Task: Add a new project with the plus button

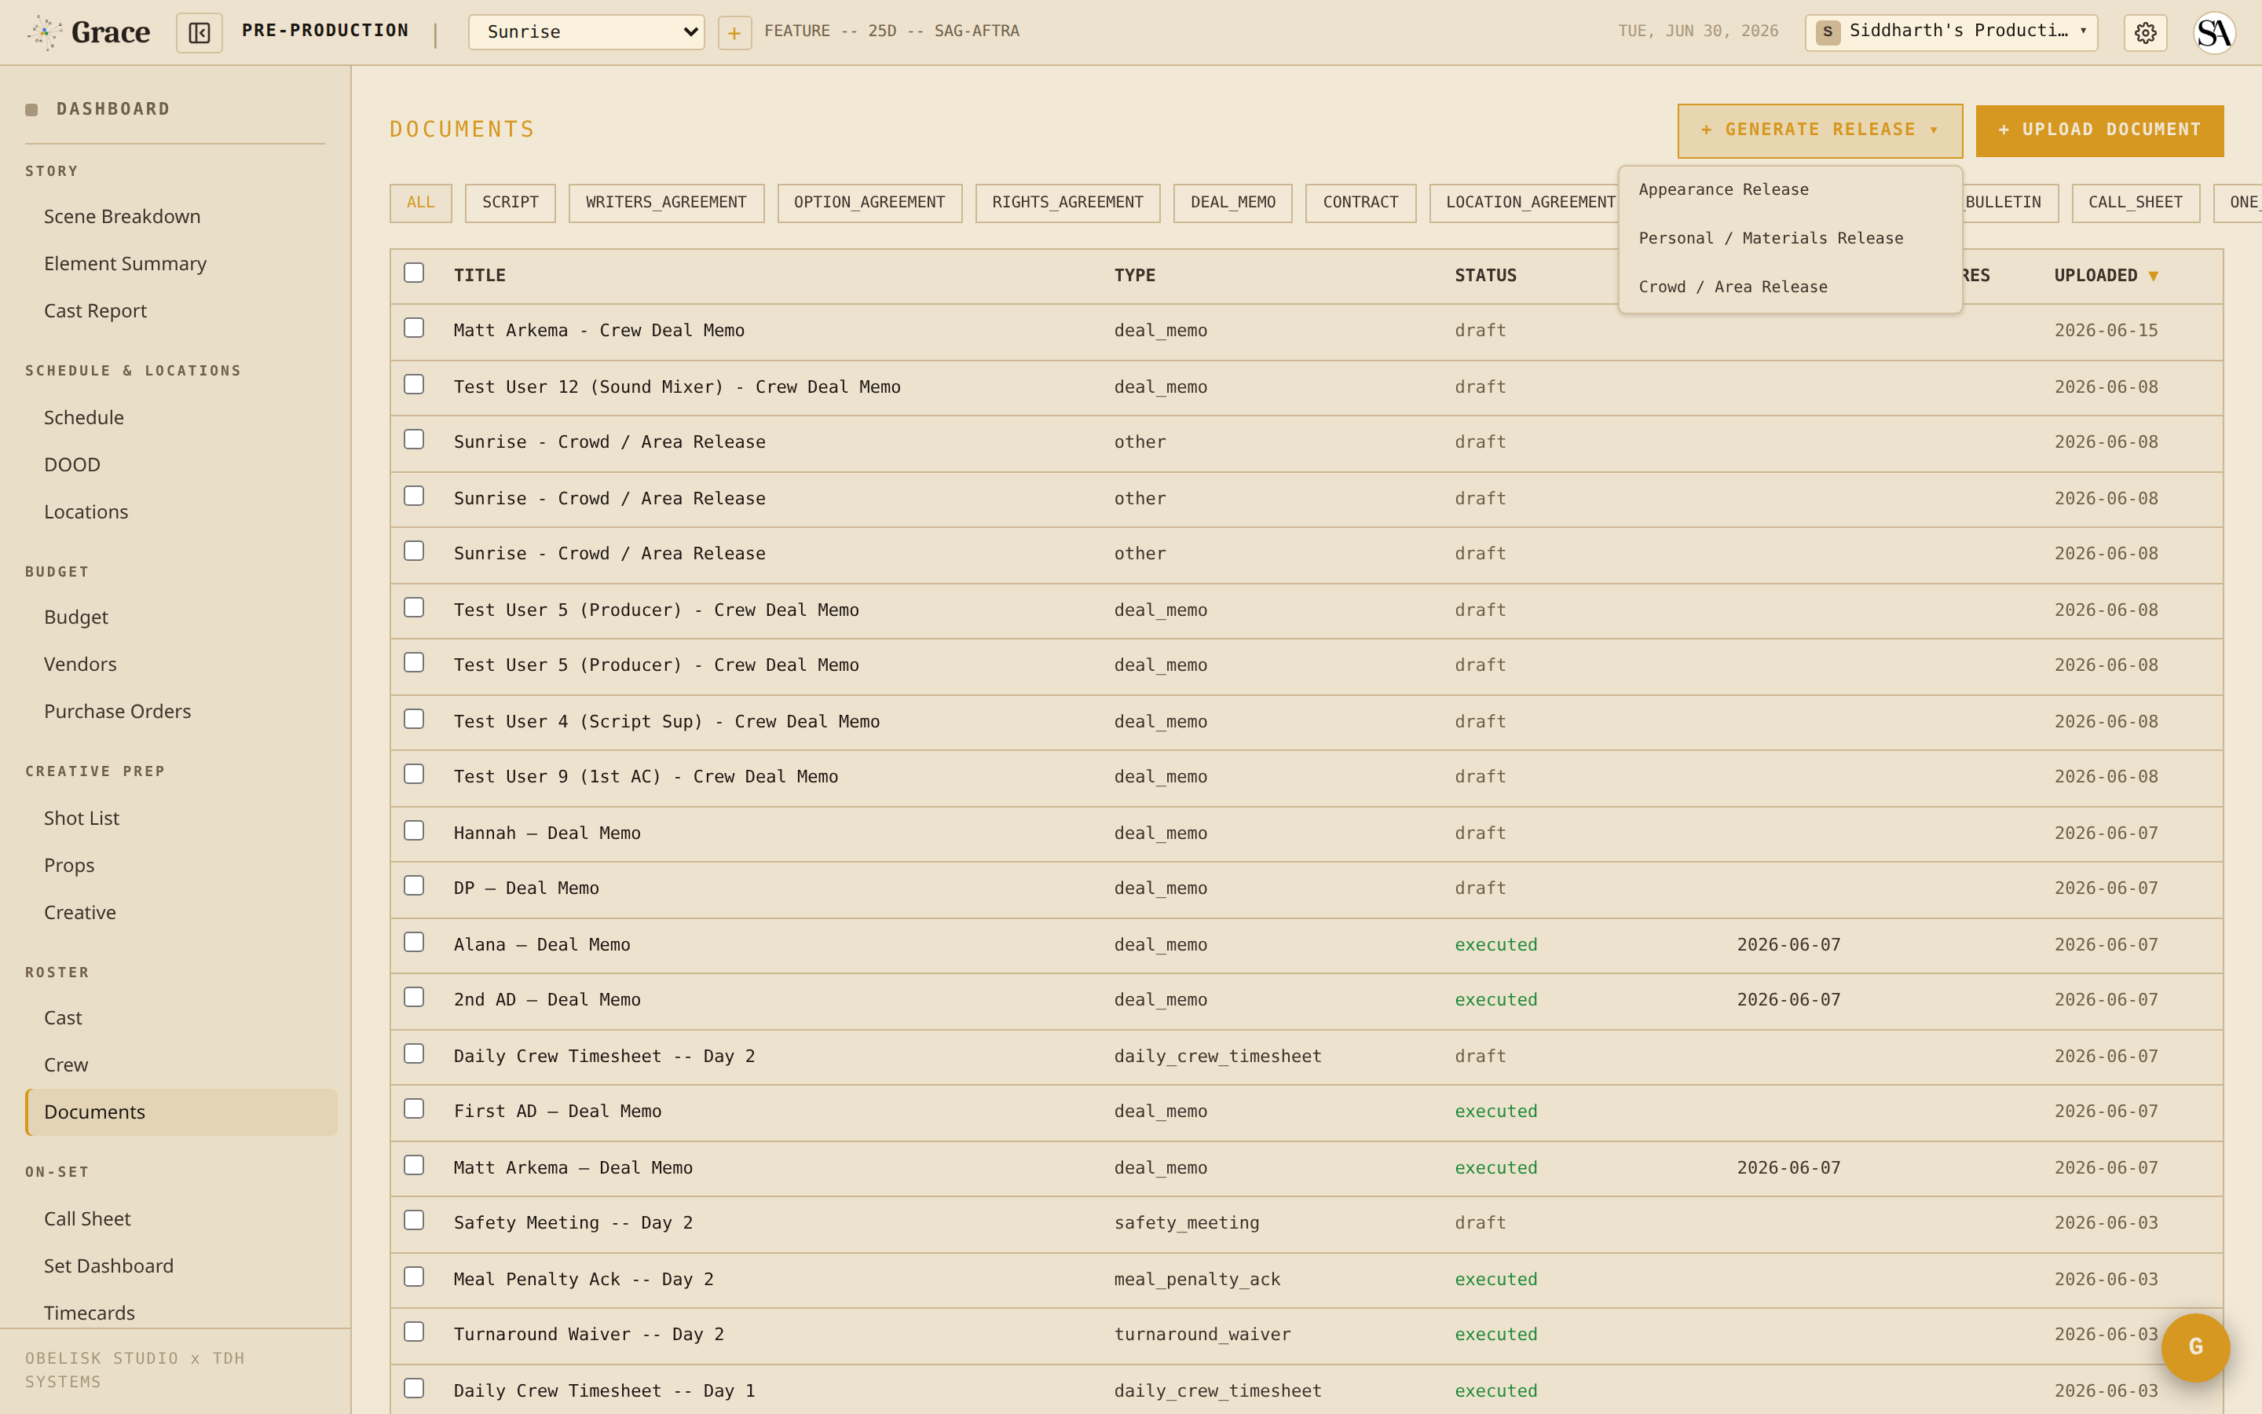Action: pyautogui.click(x=734, y=33)
